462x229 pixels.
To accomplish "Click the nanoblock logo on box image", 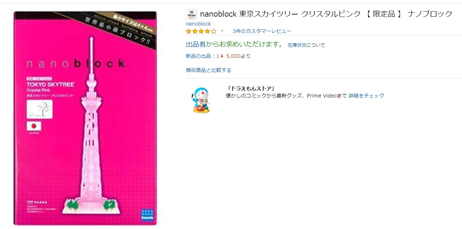I will point(76,64).
